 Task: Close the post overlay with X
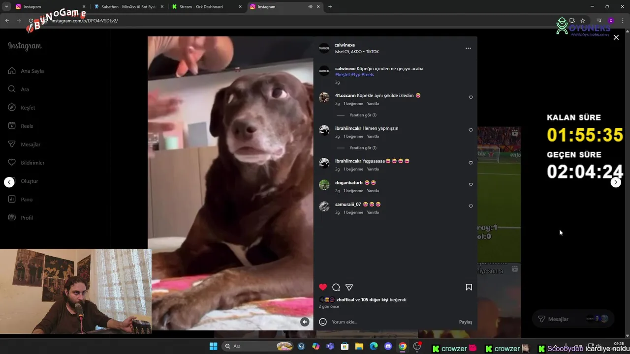tap(616, 37)
